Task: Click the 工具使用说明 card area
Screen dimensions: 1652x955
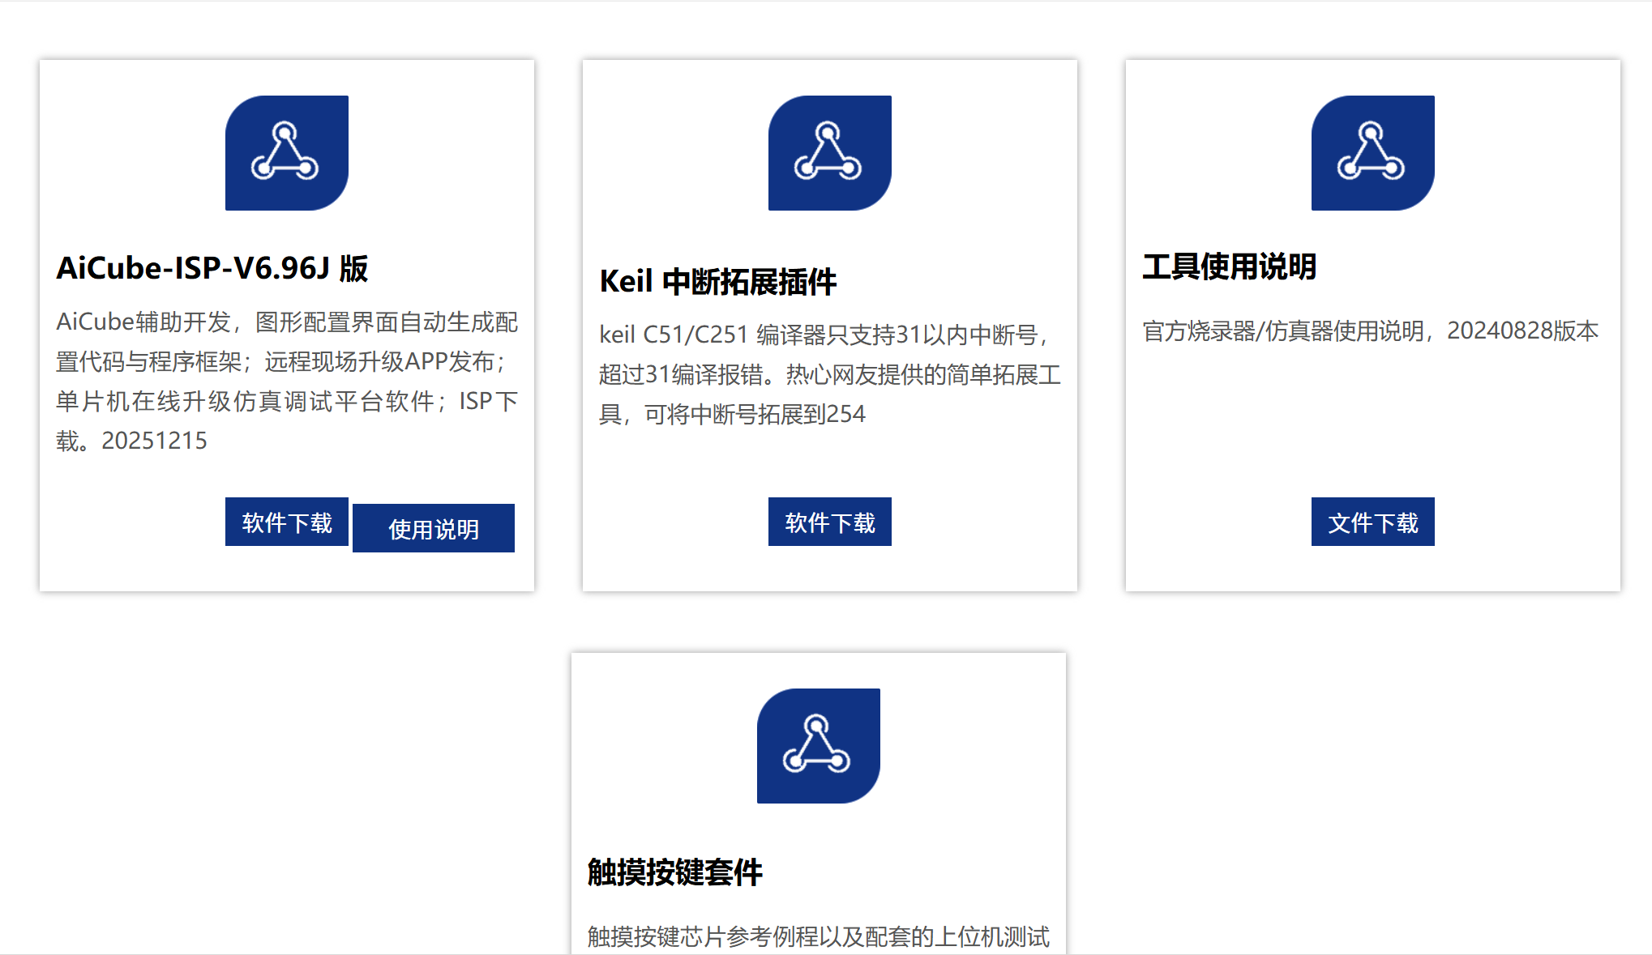Action: [1372, 324]
